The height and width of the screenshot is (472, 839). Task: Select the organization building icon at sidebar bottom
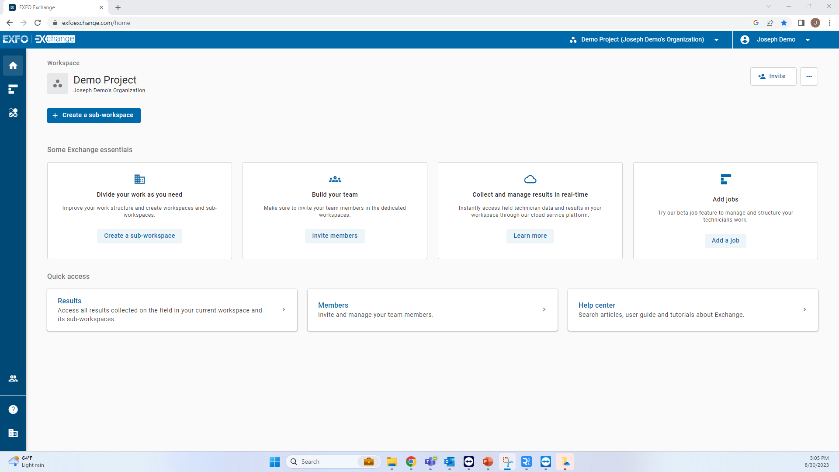[13, 433]
